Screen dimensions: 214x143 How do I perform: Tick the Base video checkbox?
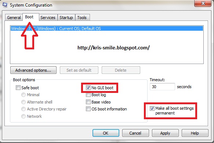88,102
